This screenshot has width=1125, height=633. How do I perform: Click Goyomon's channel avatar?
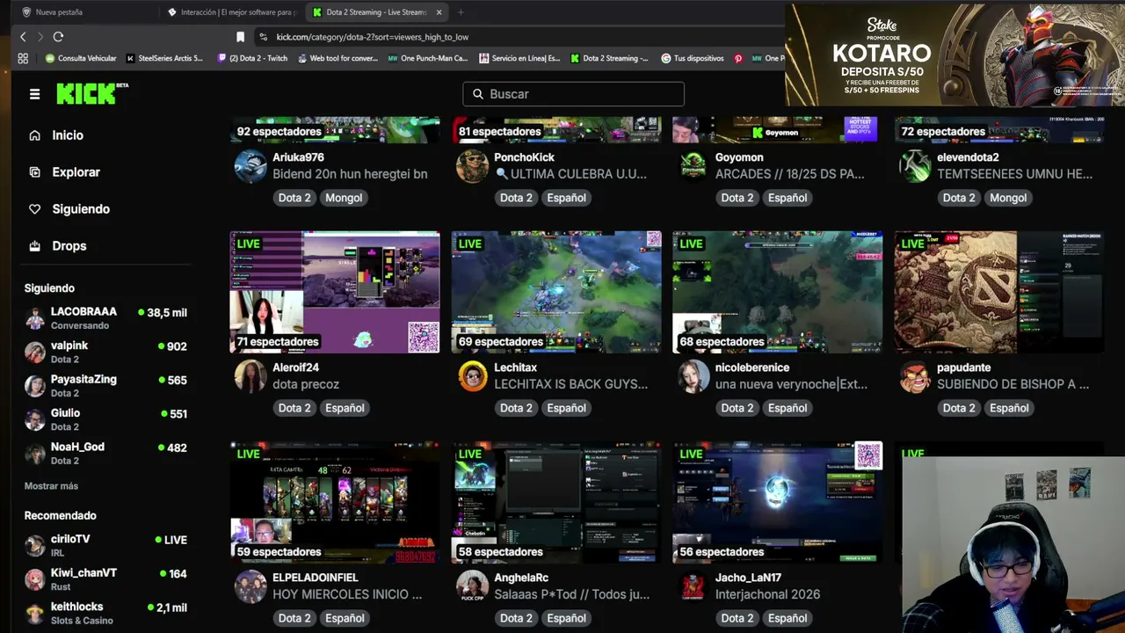(x=693, y=166)
